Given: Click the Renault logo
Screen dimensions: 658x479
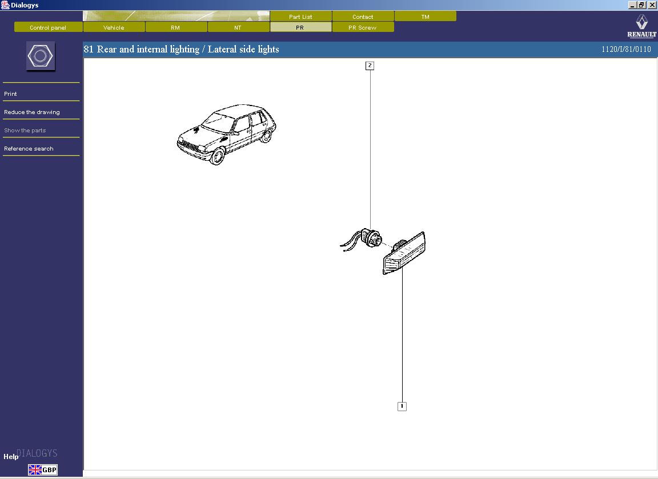Looking at the screenshot, I should (x=641, y=26).
